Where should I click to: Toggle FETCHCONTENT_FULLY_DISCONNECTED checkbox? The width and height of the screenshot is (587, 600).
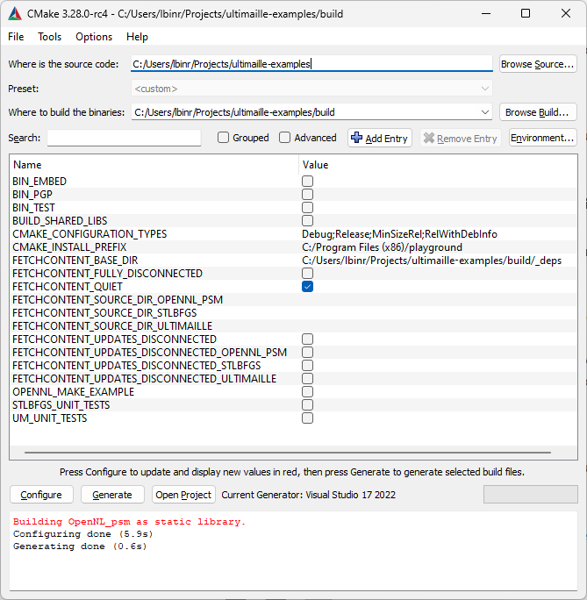tap(307, 273)
